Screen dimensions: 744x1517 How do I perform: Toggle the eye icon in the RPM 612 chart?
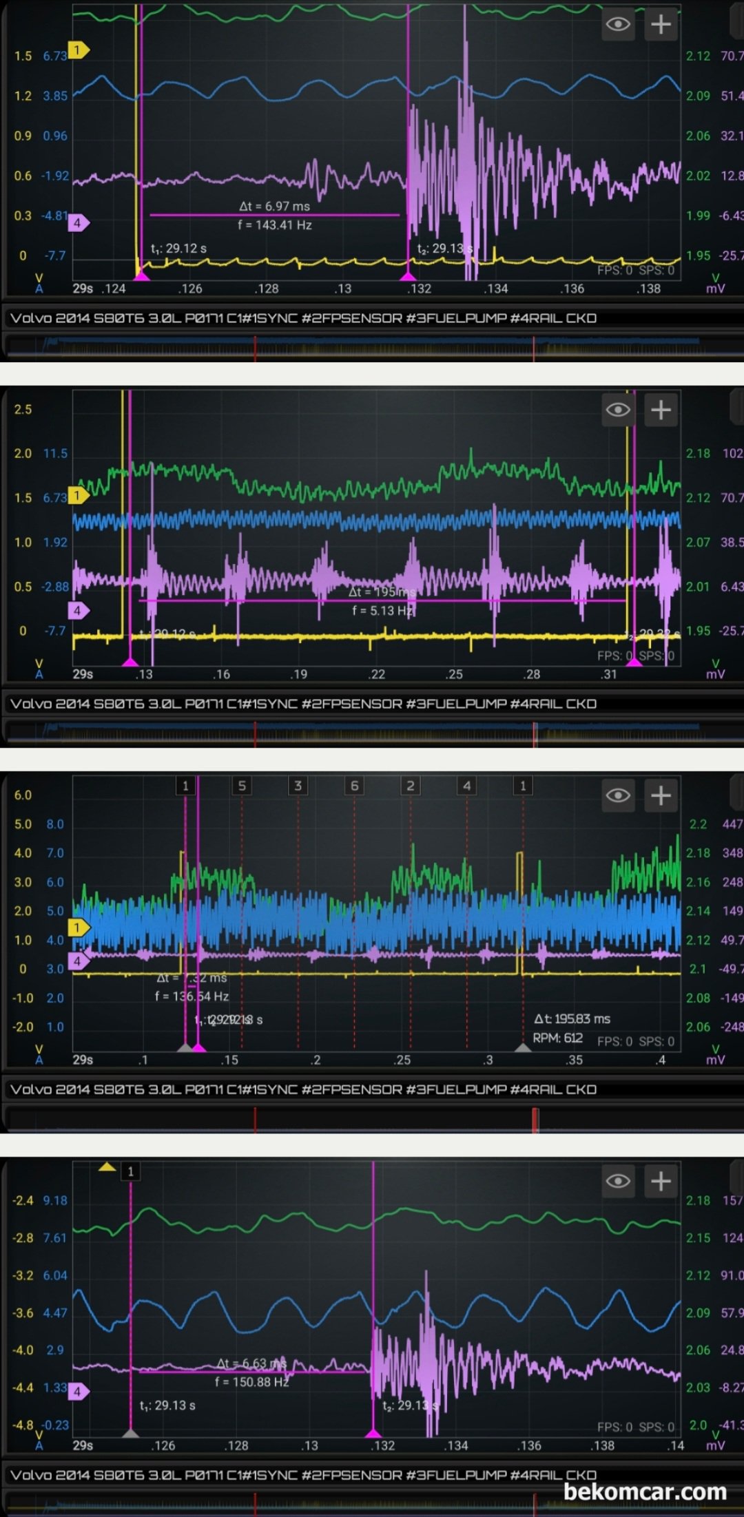(x=618, y=796)
